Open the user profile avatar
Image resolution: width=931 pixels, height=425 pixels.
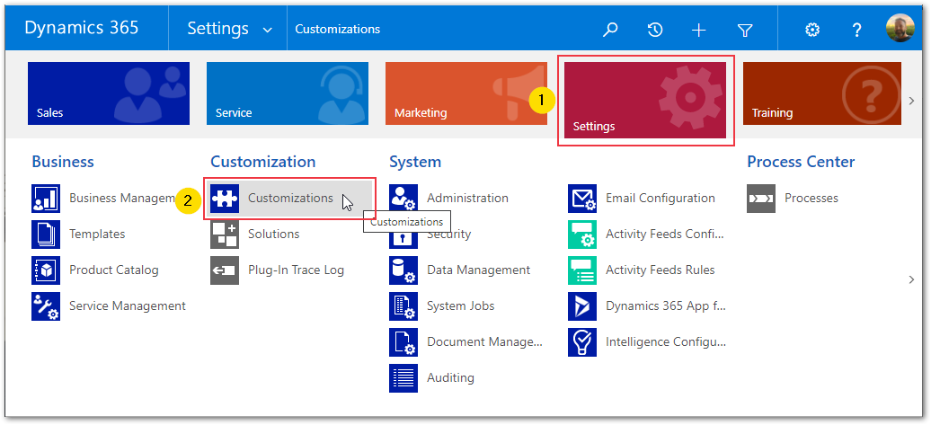900,29
